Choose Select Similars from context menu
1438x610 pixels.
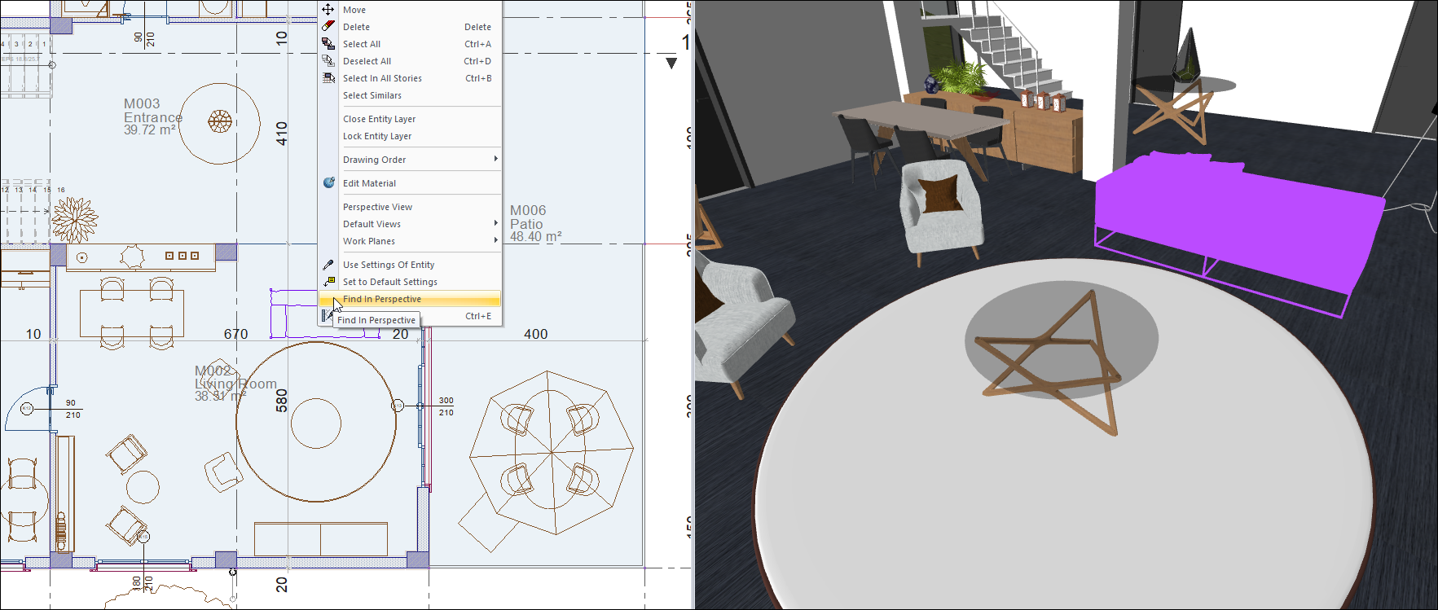point(372,95)
